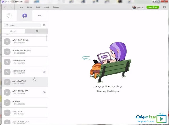This screenshot has width=169, height=125.
Task: Click avatar of Adel rec
Action: (x=7, y=102)
